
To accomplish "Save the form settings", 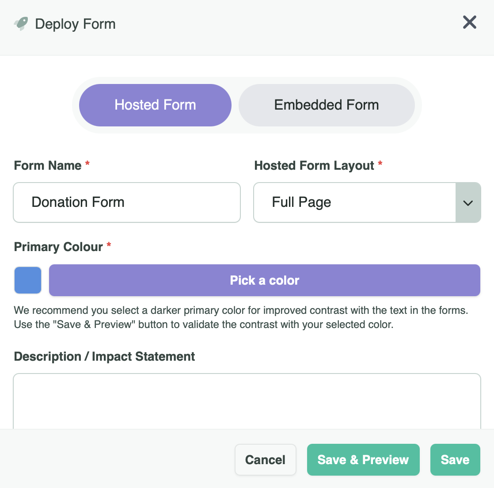I will click(x=455, y=460).
